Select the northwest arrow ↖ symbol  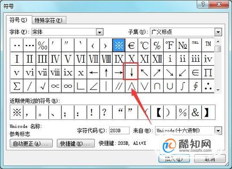click(144, 72)
